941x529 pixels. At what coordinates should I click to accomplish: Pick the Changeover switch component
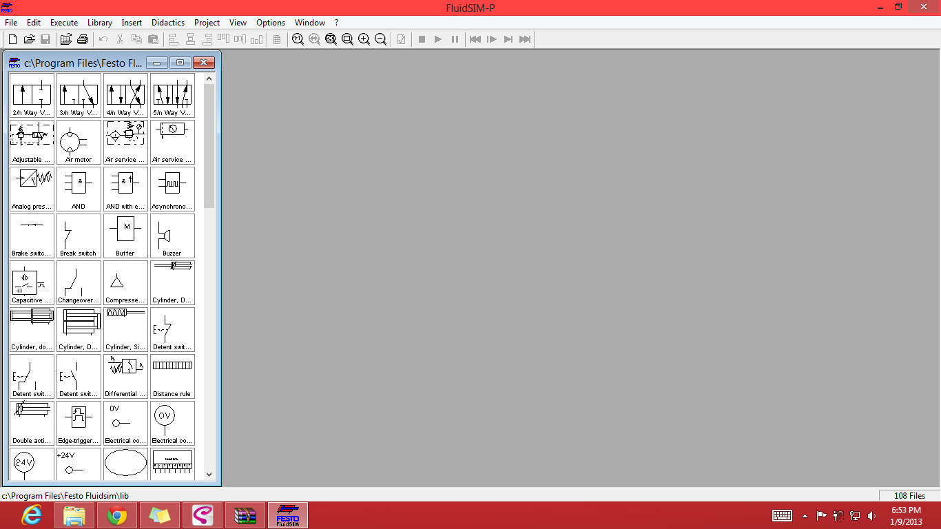[79, 283]
